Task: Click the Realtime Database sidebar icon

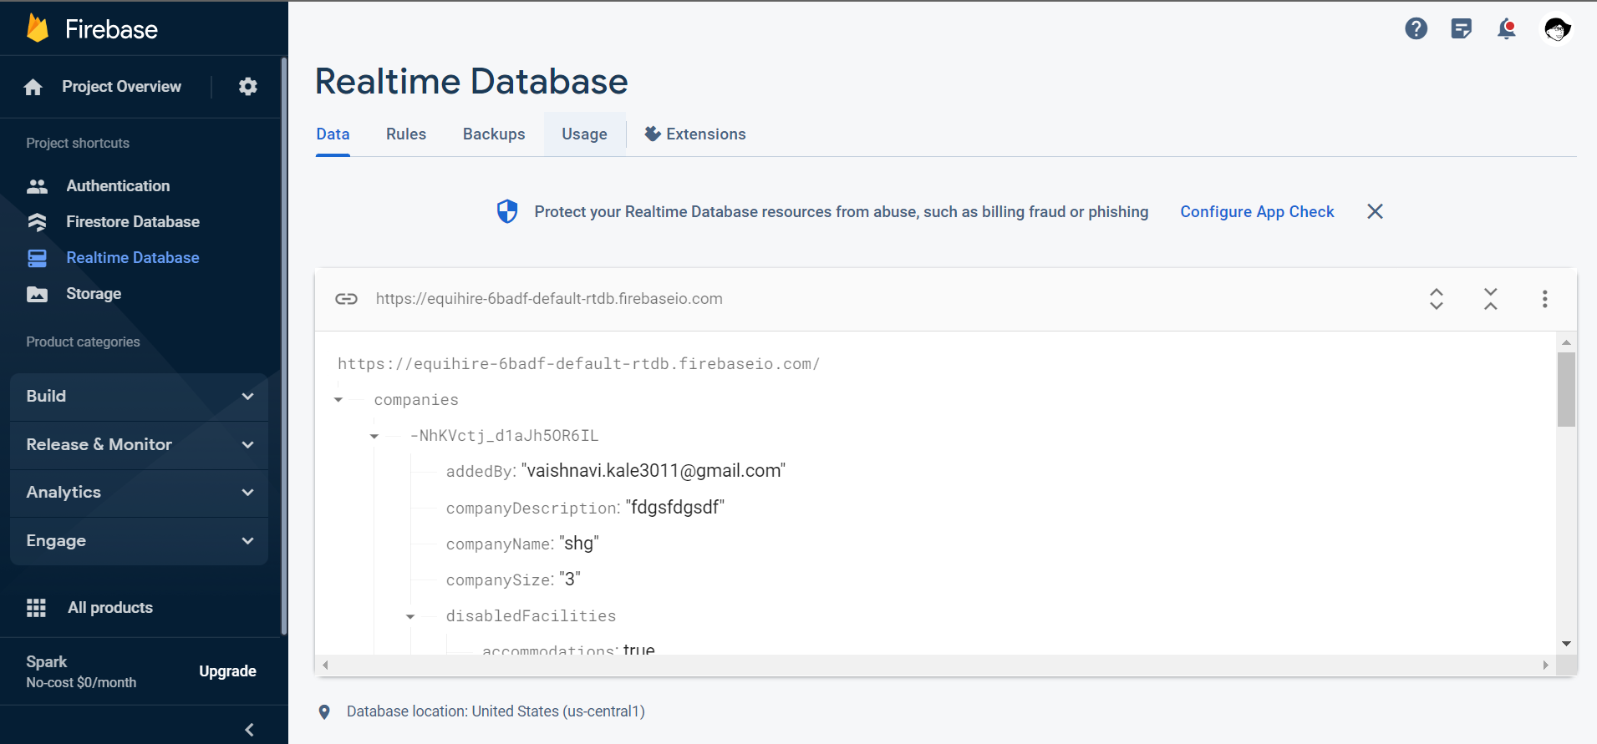Action: [x=37, y=258]
